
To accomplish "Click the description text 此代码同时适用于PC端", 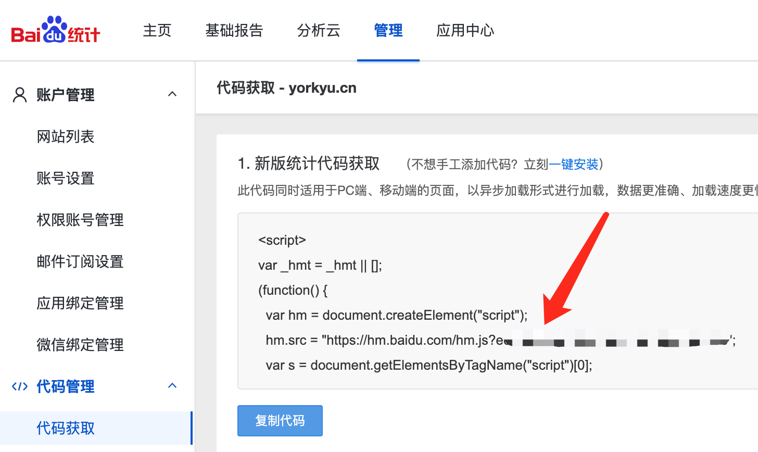I will click(497, 191).
